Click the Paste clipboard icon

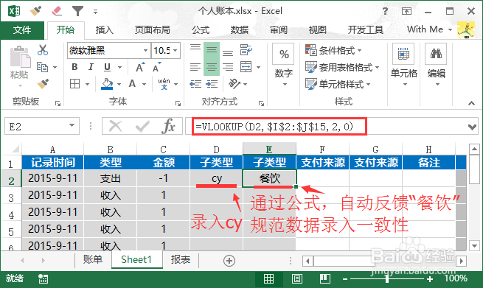[x=20, y=57]
